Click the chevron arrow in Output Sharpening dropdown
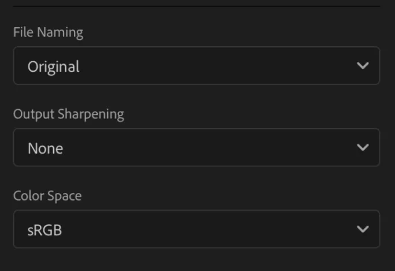Image resolution: width=395 pixels, height=271 pixels. point(363,147)
